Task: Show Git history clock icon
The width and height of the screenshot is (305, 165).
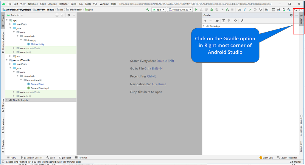Action: tap(255, 10)
